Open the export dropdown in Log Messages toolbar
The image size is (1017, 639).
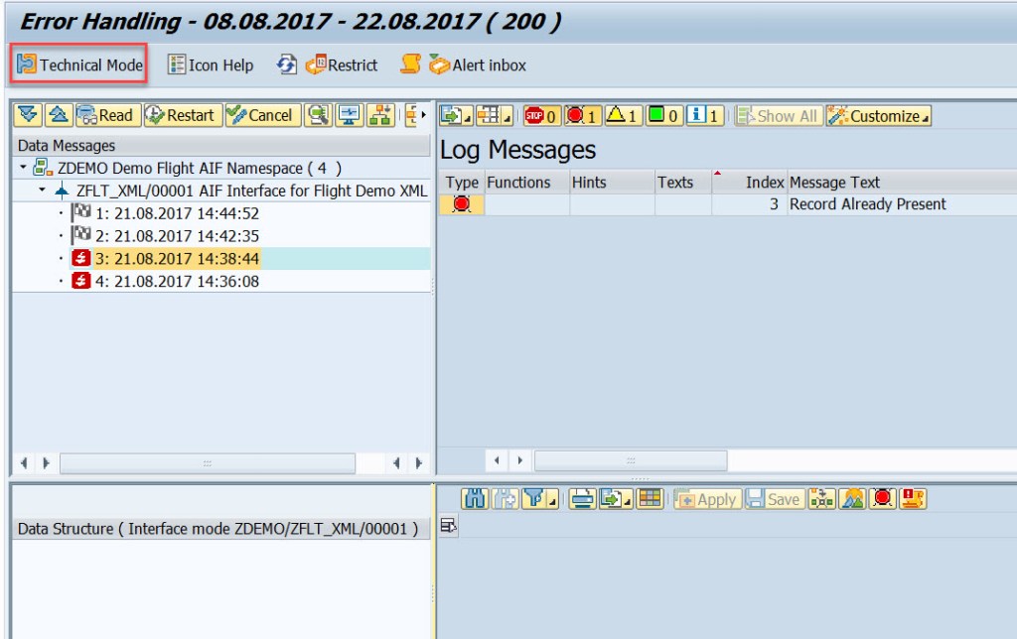pos(457,116)
